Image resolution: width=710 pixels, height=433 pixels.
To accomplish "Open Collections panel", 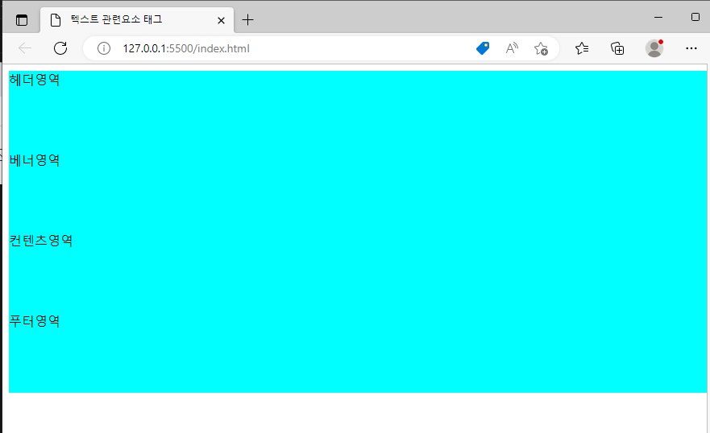I will point(617,48).
